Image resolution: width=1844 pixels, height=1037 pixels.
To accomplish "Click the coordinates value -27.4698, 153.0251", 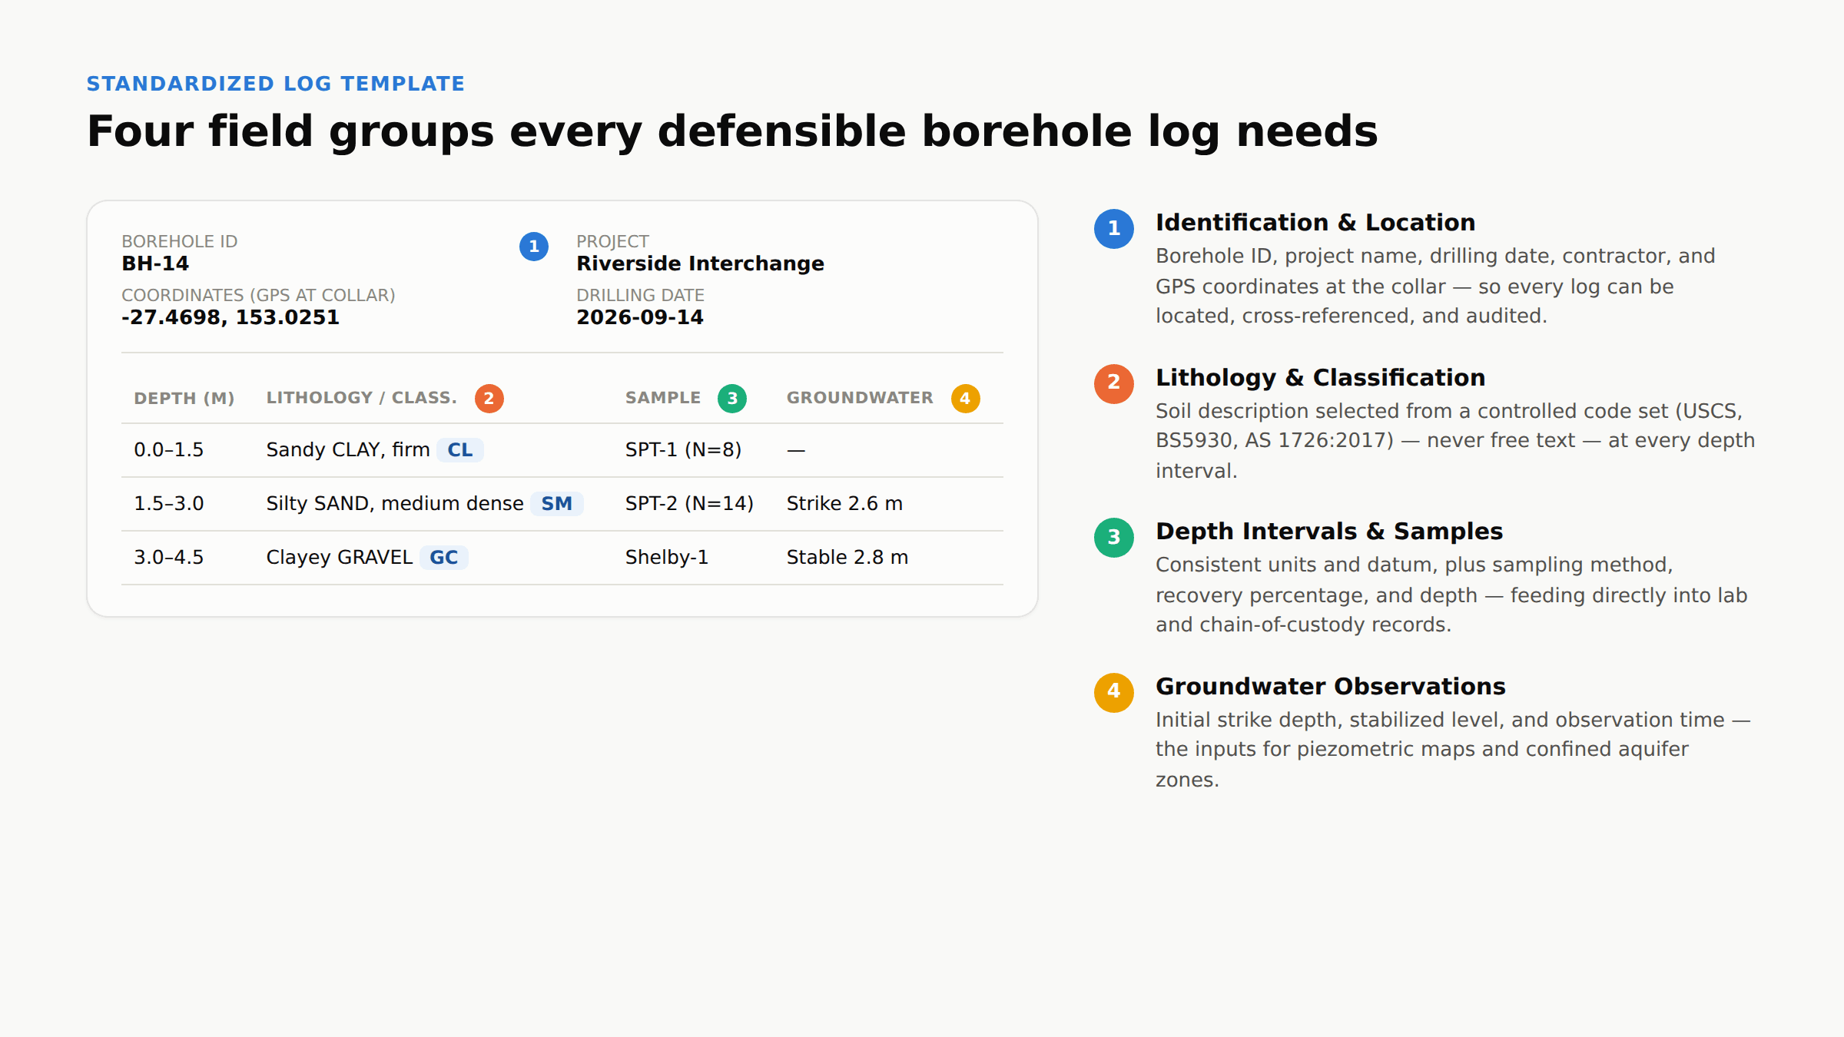I will pyautogui.click(x=230, y=317).
